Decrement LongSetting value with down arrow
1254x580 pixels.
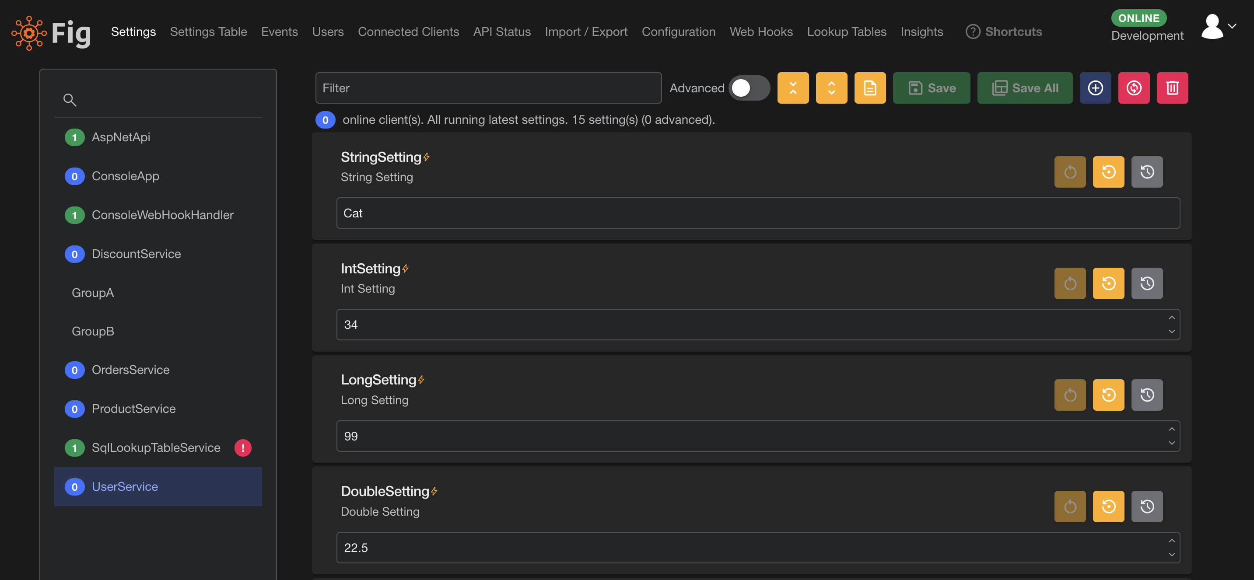(x=1171, y=443)
